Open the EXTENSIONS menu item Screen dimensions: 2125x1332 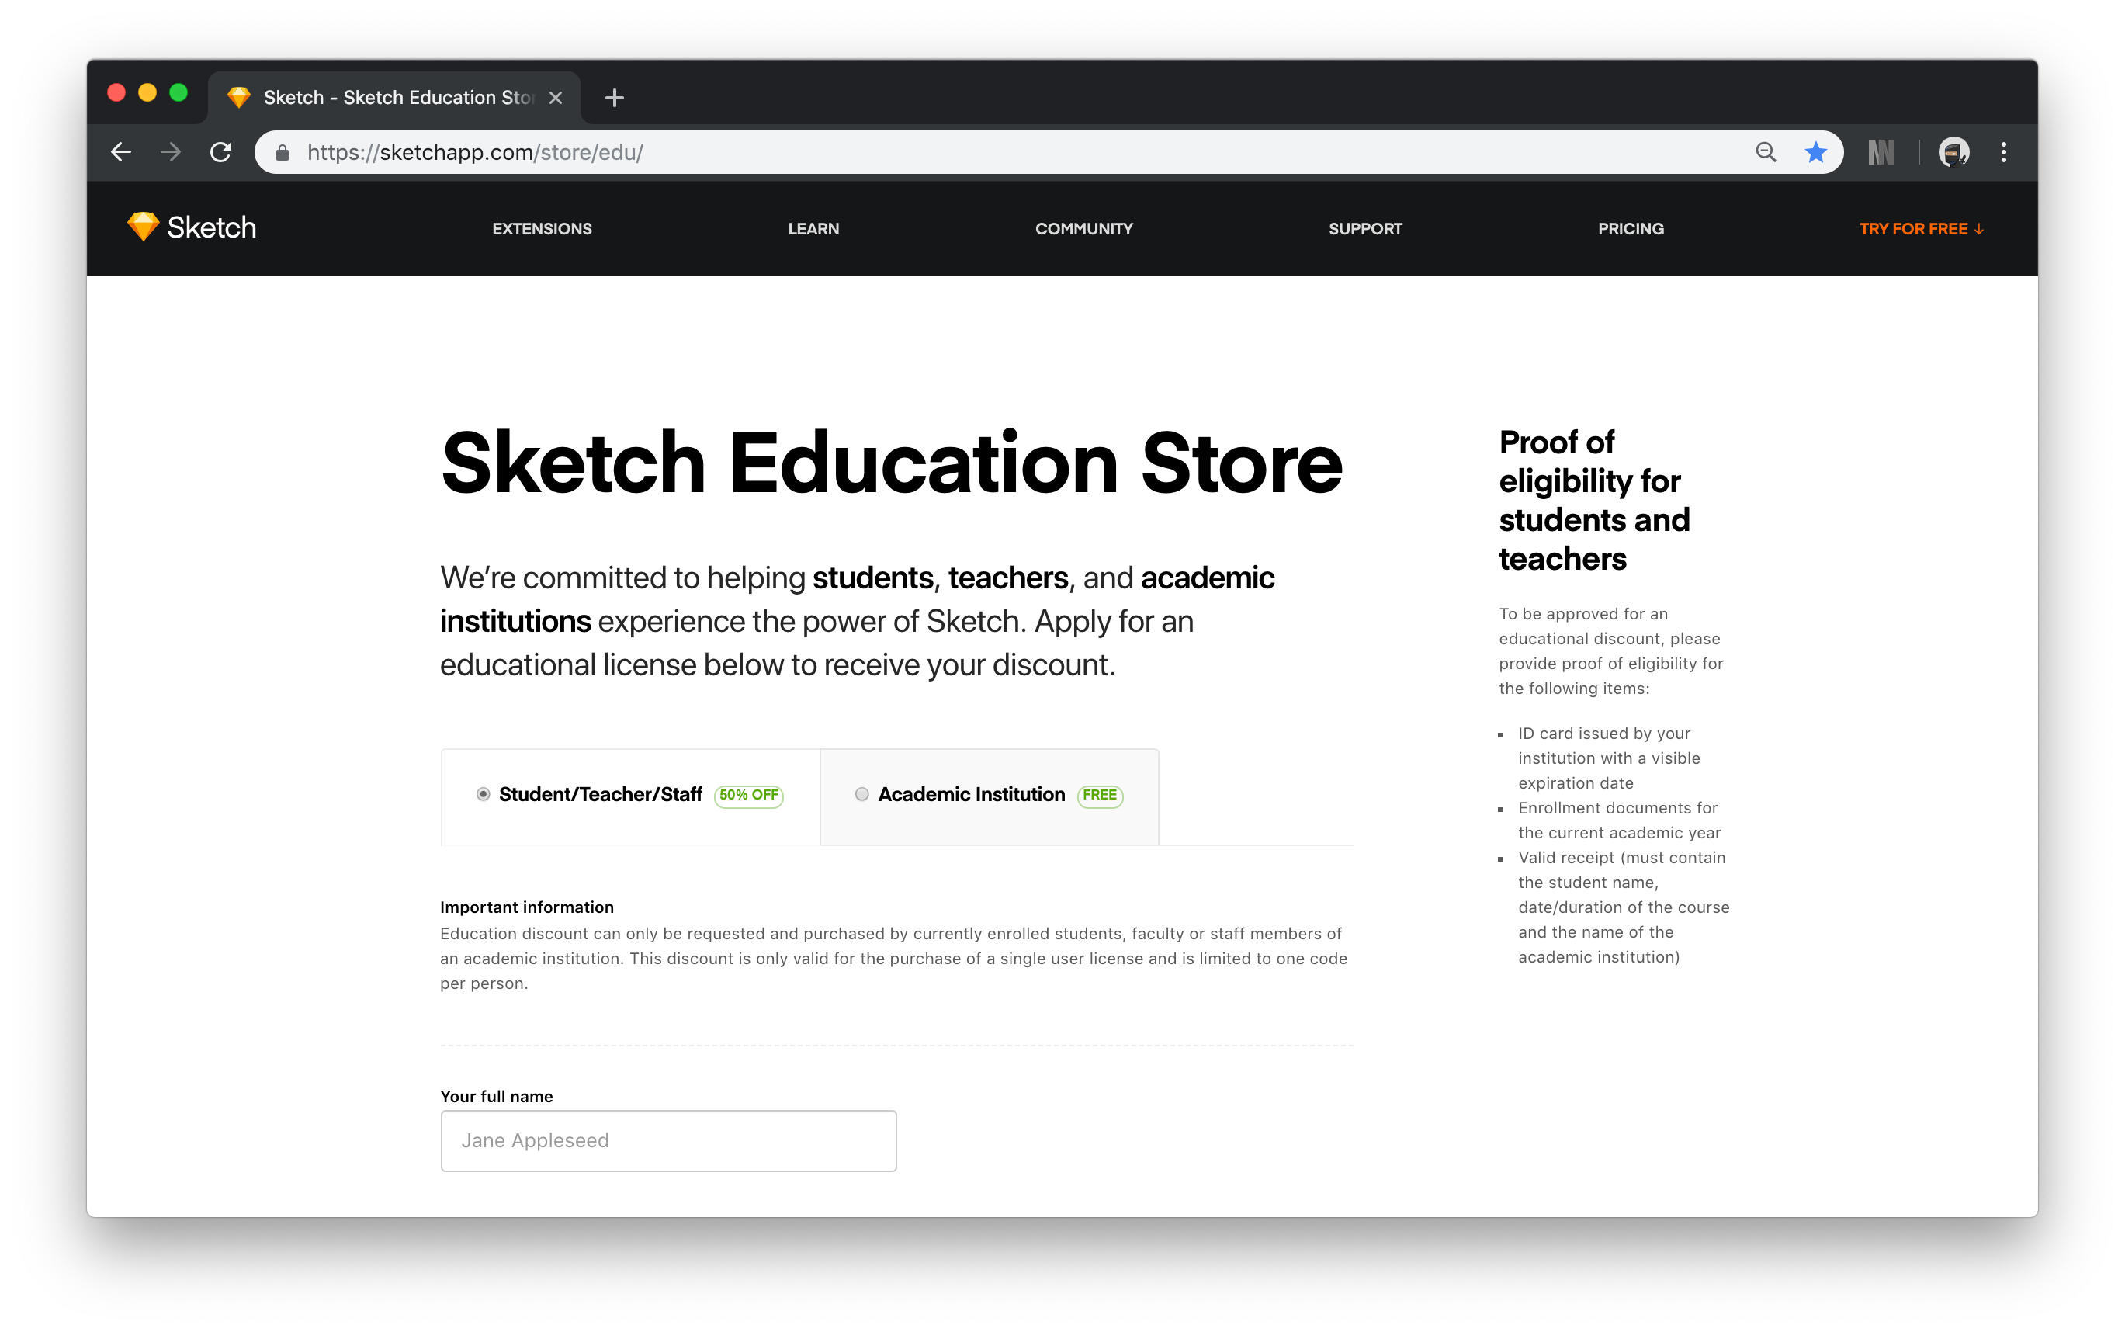click(x=542, y=229)
